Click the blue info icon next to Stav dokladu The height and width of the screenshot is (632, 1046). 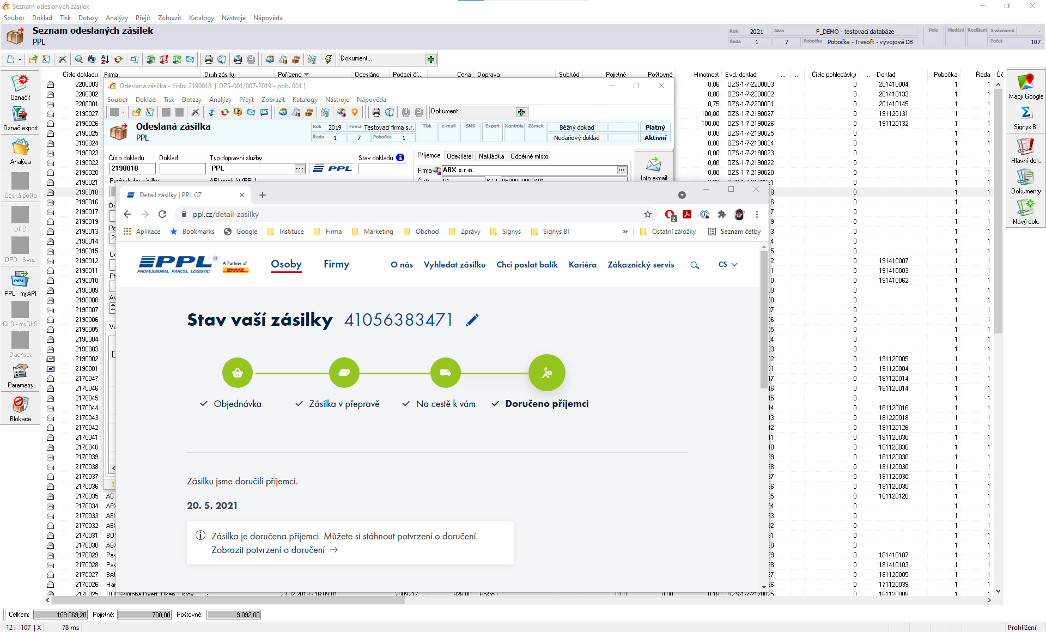coord(400,157)
